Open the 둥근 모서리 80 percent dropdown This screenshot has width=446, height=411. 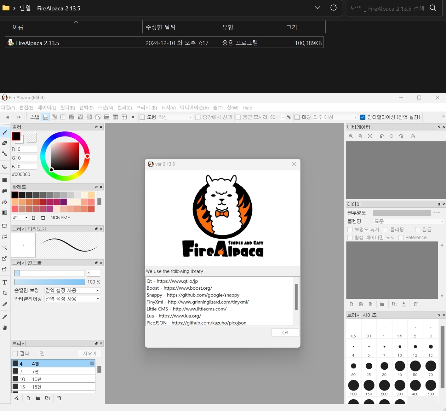(x=277, y=117)
